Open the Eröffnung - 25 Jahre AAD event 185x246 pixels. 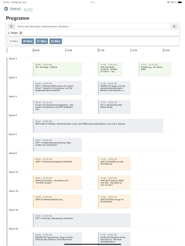(x=155, y=69)
